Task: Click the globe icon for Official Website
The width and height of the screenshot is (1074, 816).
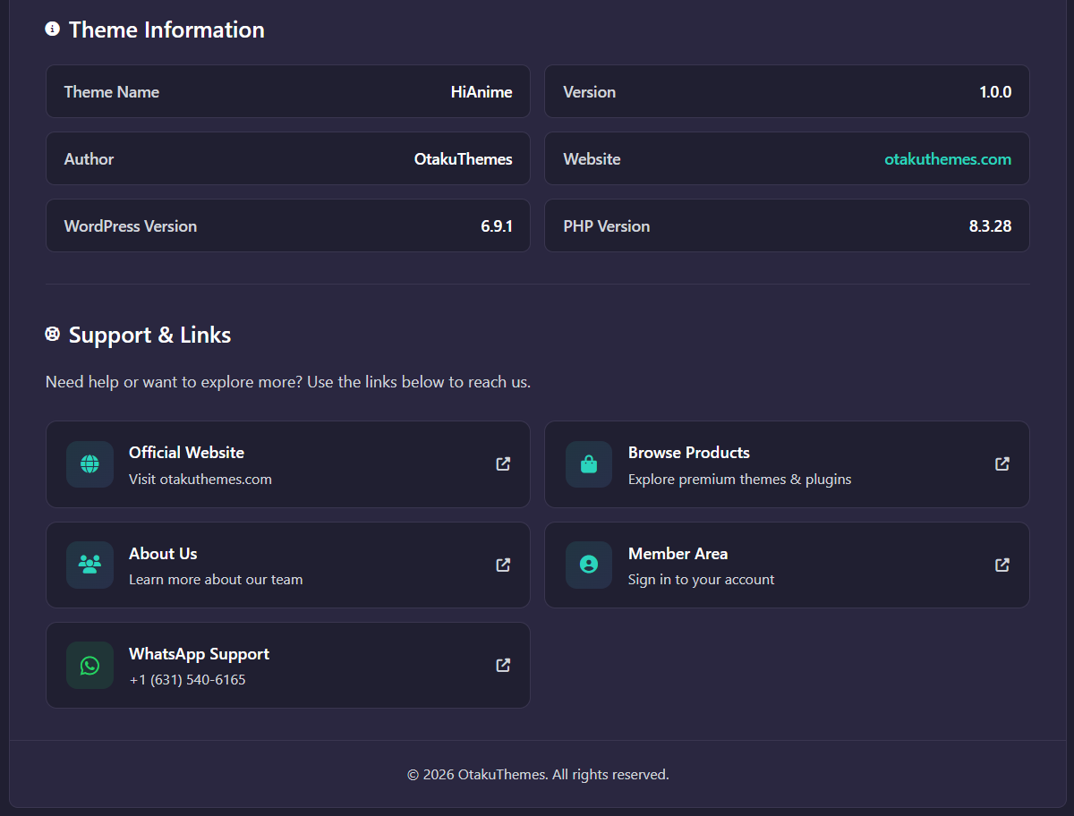Action: click(89, 464)
